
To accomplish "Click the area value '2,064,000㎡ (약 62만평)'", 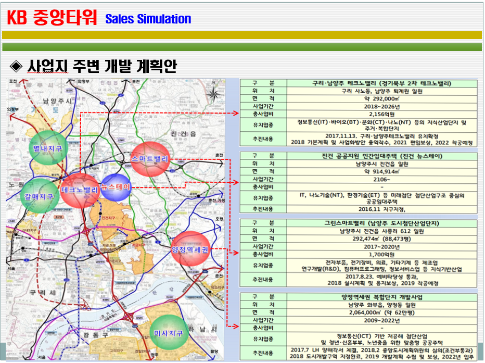I will 381,312.
